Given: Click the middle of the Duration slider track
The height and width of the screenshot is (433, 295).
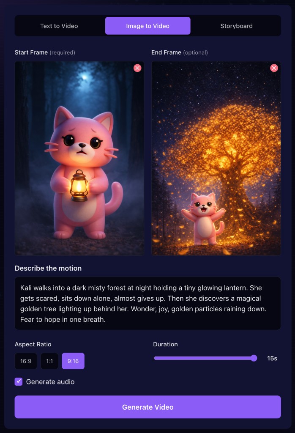Looking at the screenshot, I should (205, 358).
